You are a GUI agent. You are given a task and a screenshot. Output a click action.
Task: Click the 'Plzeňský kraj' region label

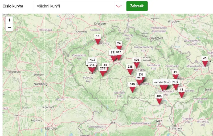coord(88,79)
